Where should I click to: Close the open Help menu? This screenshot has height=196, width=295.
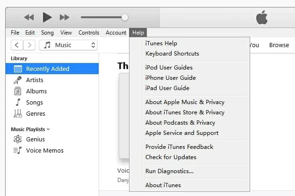[138, 33]
